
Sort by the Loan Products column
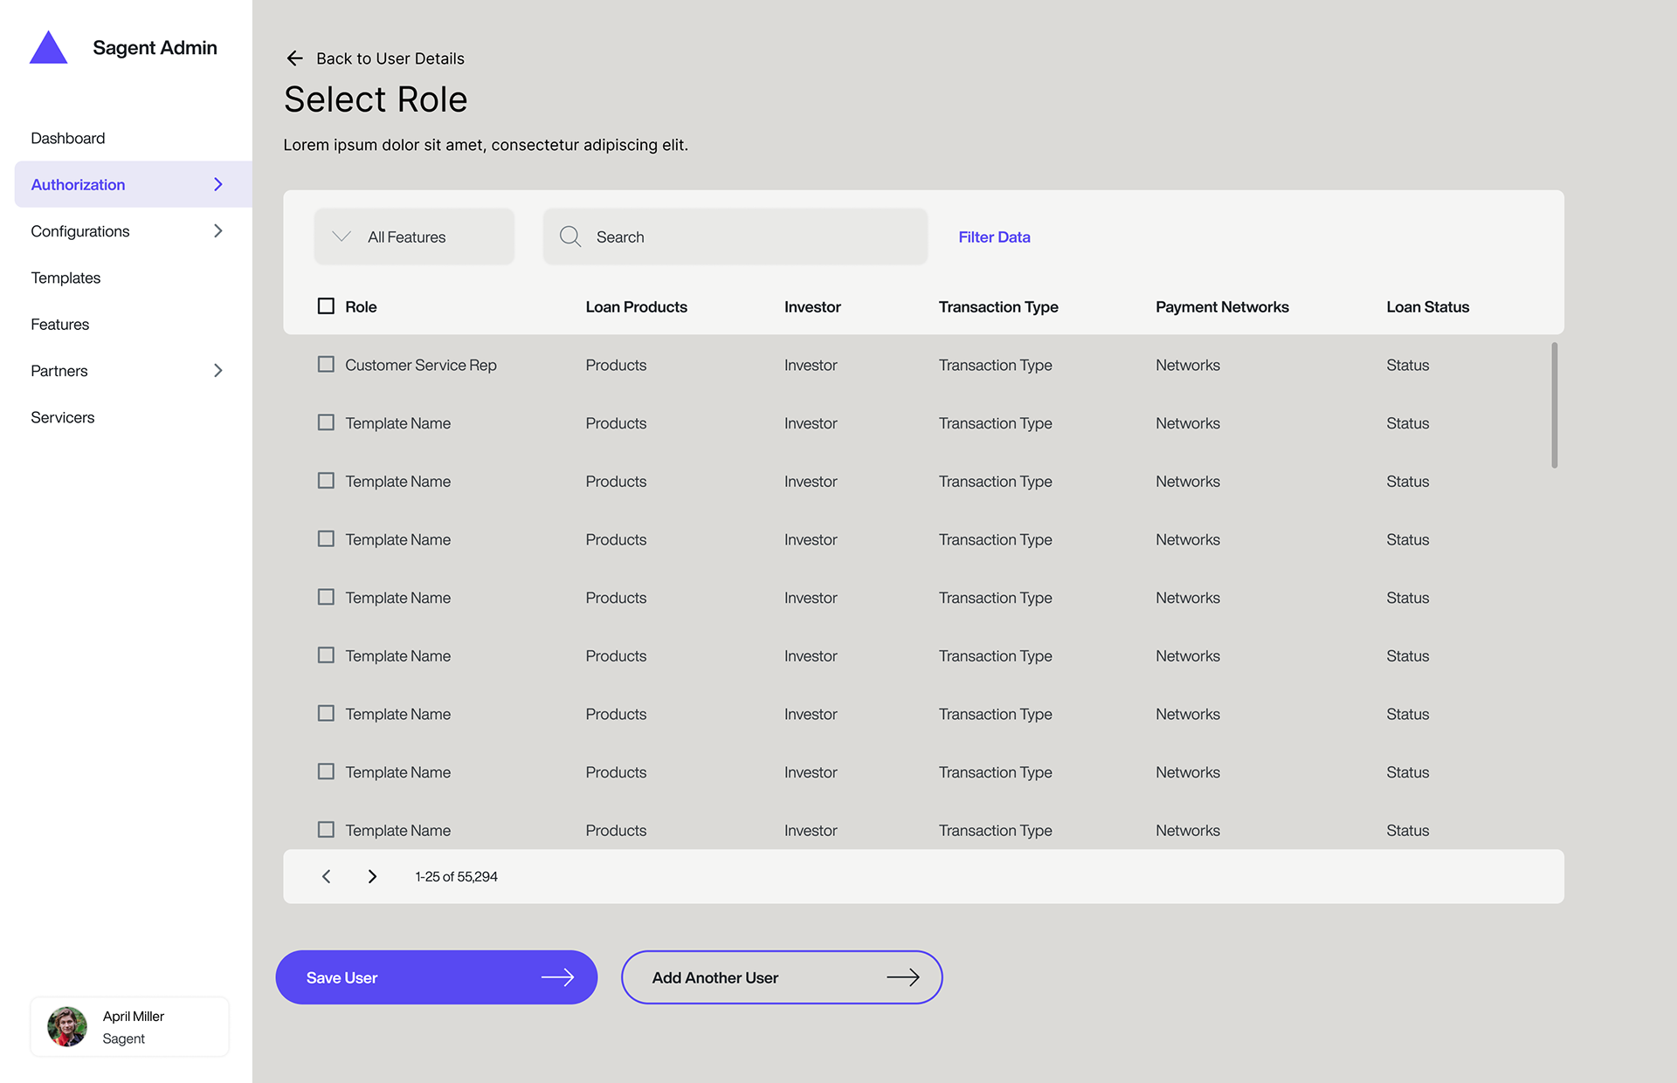click(637, 306)
